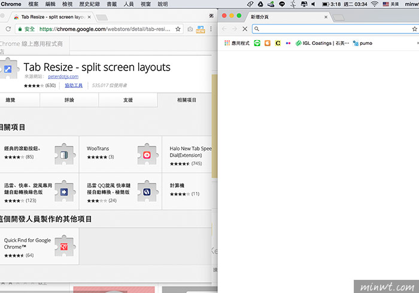Select the 新增分頁 tab in right window
Image resolution: width=419 pixels, height=293 pixels.
pos(287,17)
